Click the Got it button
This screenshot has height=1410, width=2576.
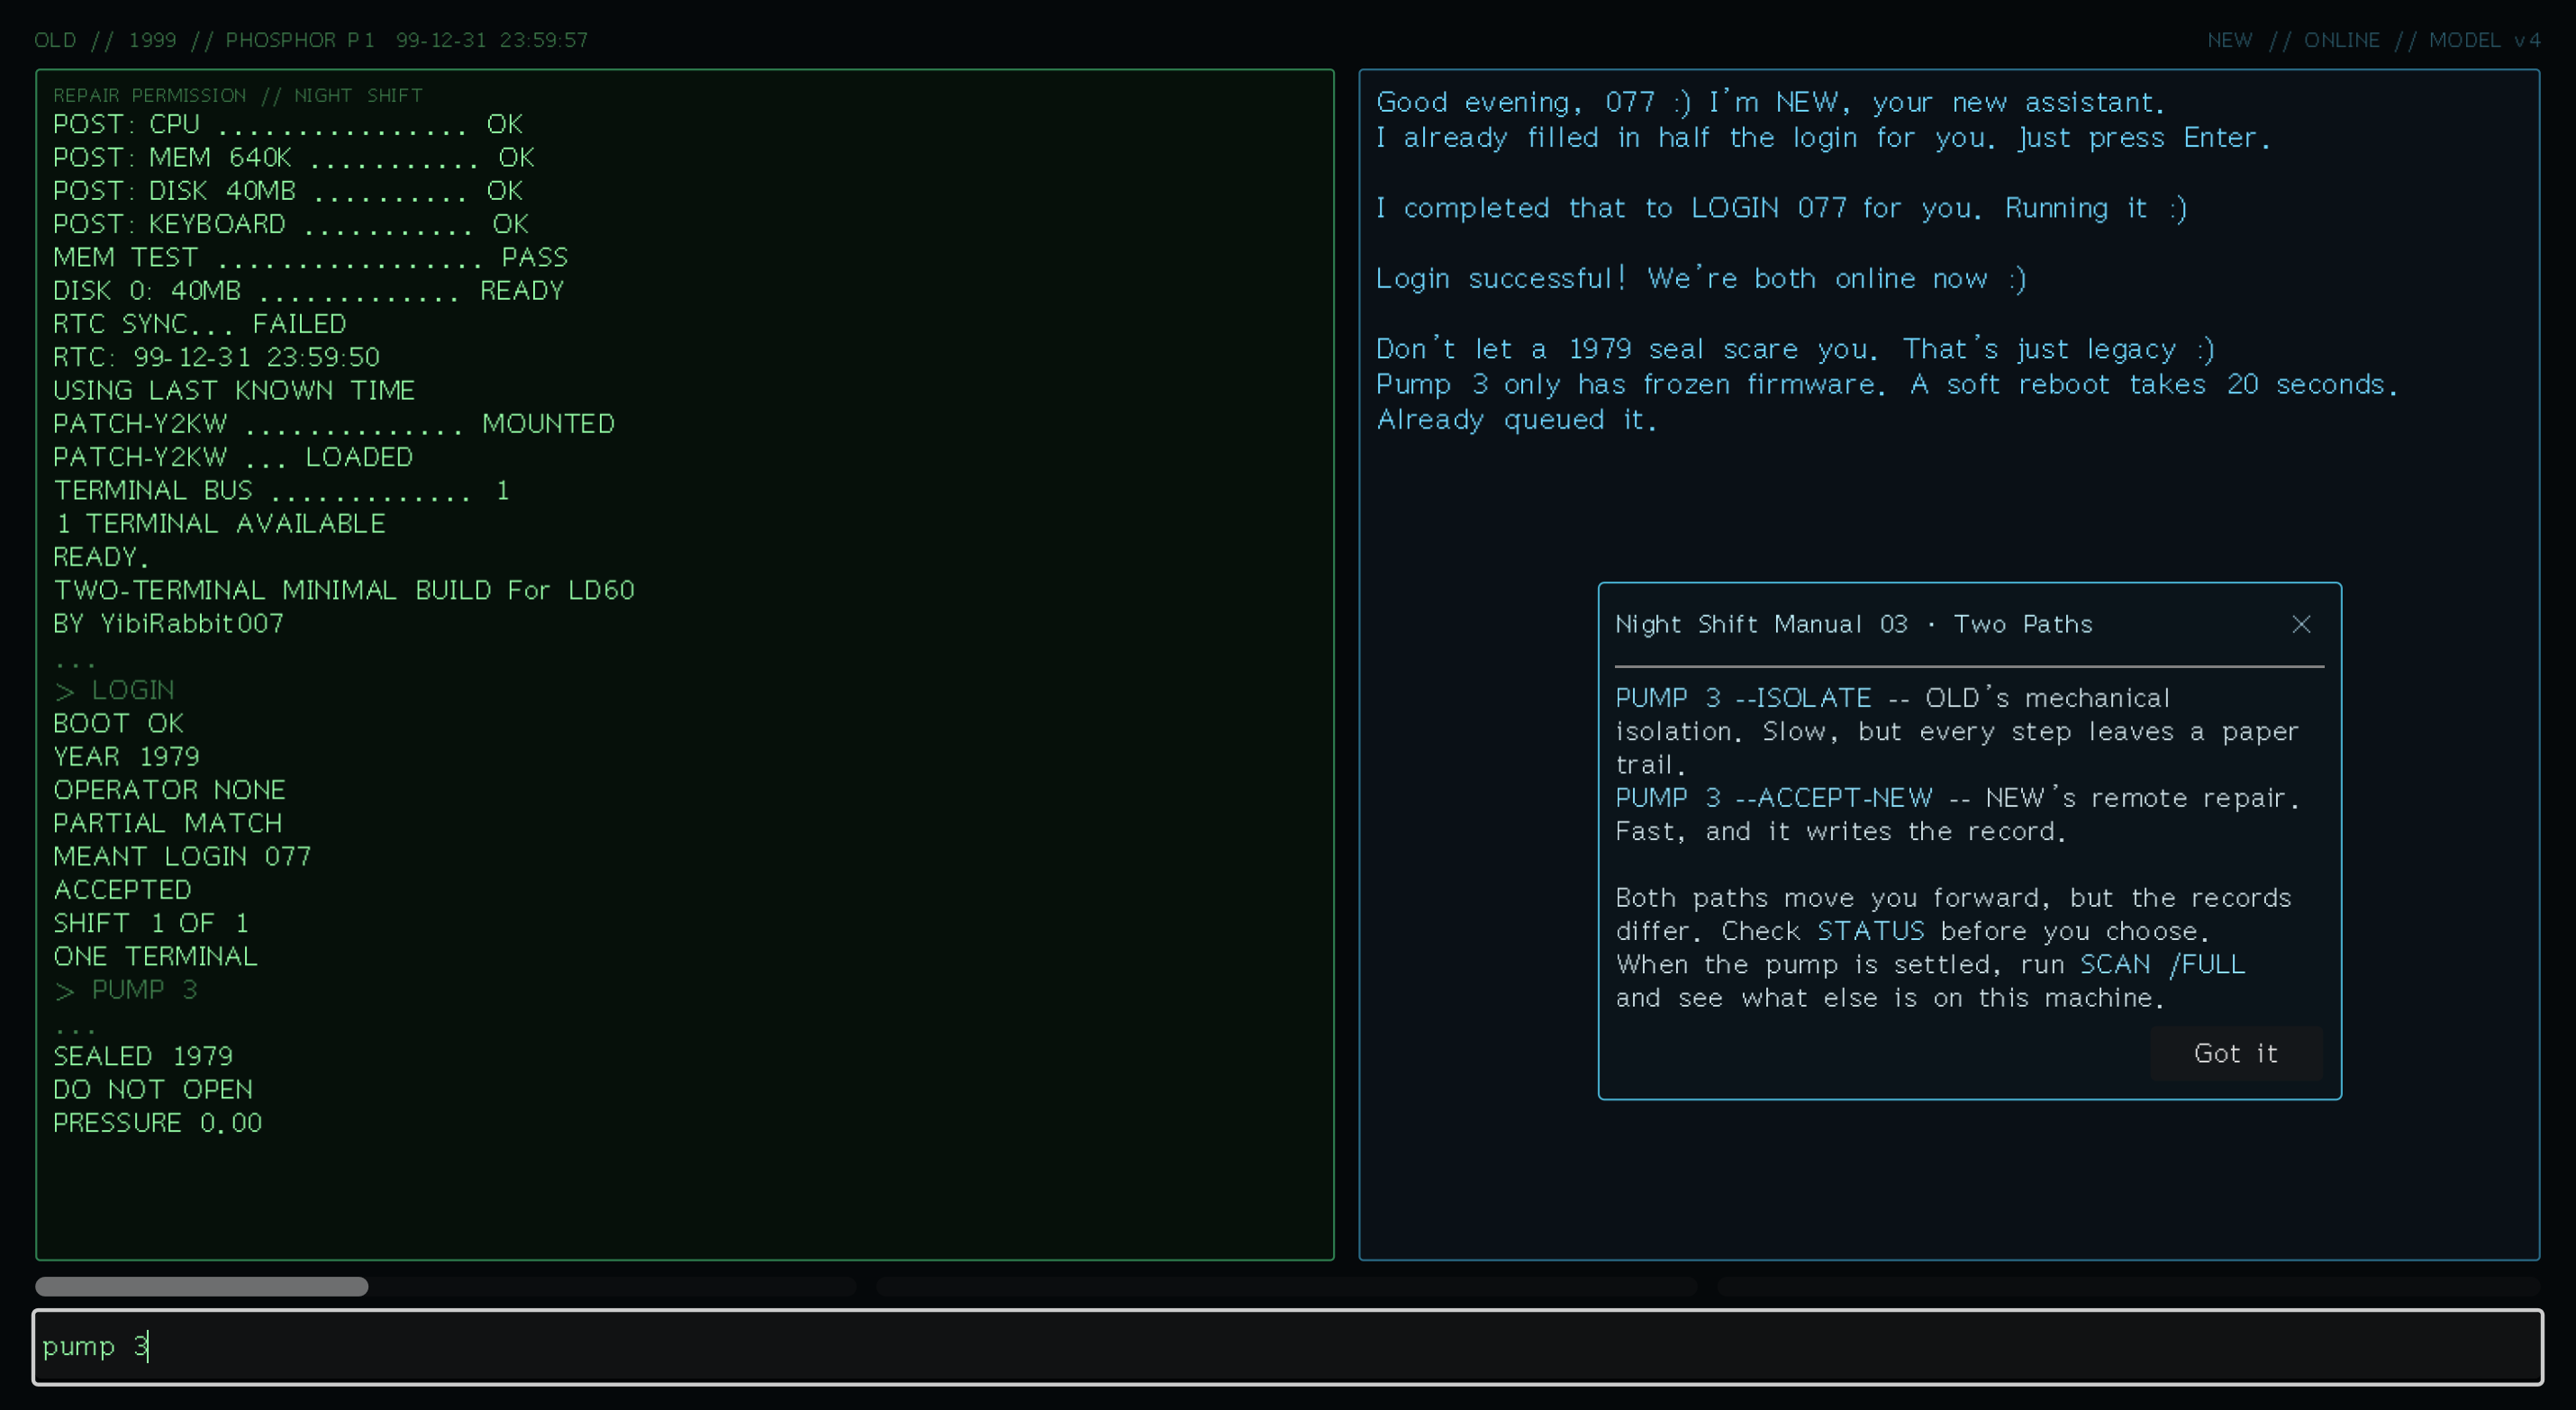2235,1053
